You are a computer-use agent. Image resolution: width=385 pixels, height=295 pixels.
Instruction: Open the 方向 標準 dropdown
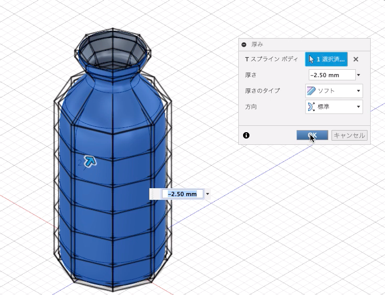334,107
